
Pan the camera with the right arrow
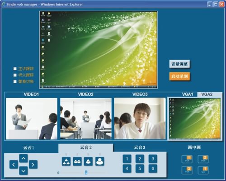tap(33, 165)
